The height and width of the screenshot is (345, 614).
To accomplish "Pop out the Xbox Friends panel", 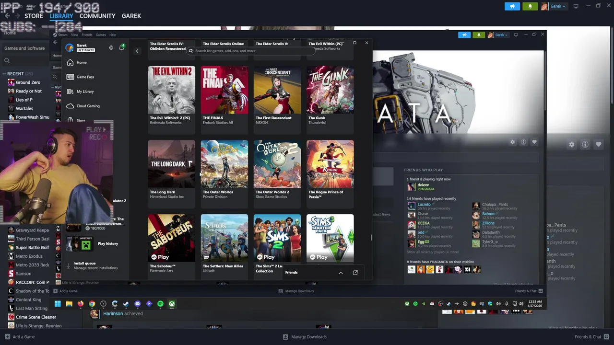I will tap(355, 272).
